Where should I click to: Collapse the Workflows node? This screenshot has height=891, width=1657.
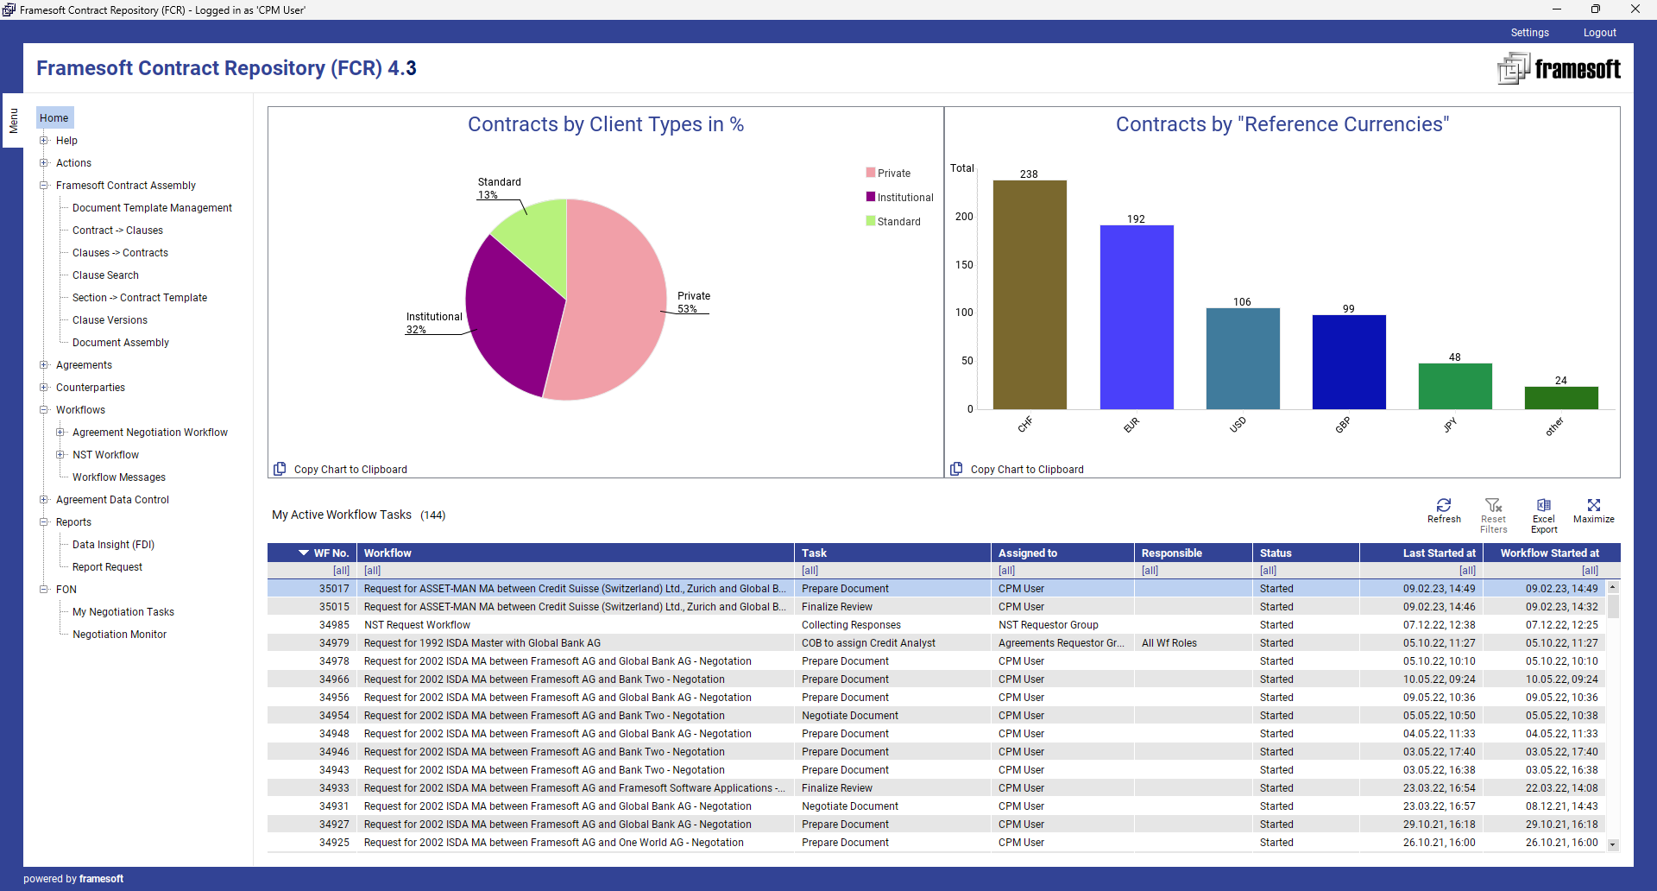[44, 409]
